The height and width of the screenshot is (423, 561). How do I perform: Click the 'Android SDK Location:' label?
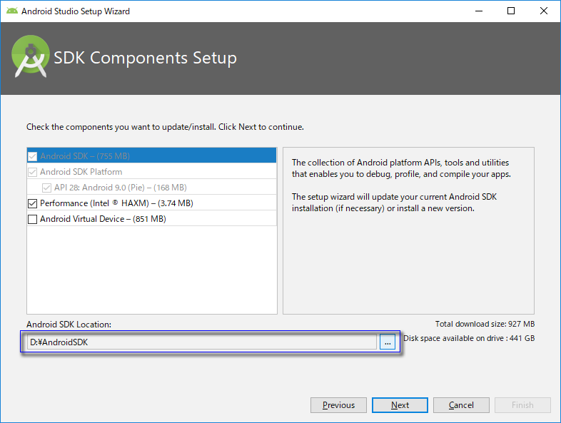click(69, 325)
